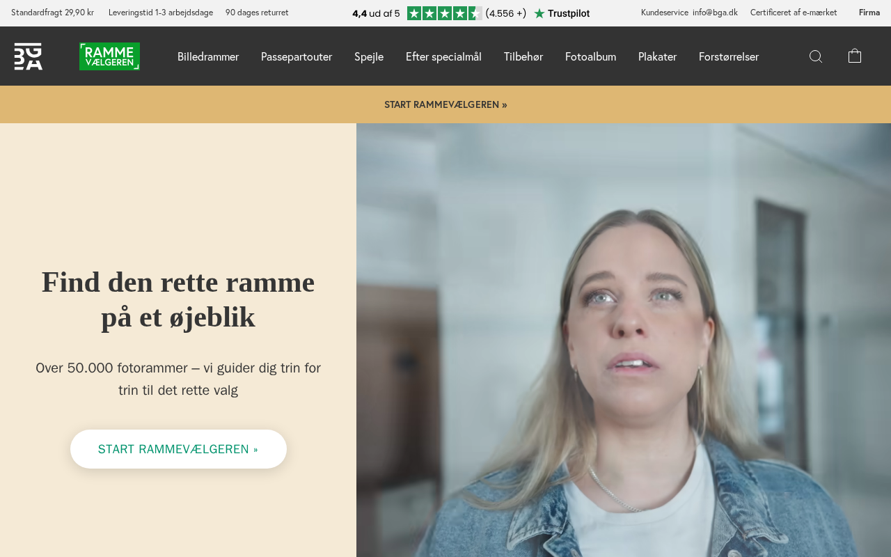
Task: Open the Rammevælgeren green logo
Action: pyautogui.click(x=109, y=56)
